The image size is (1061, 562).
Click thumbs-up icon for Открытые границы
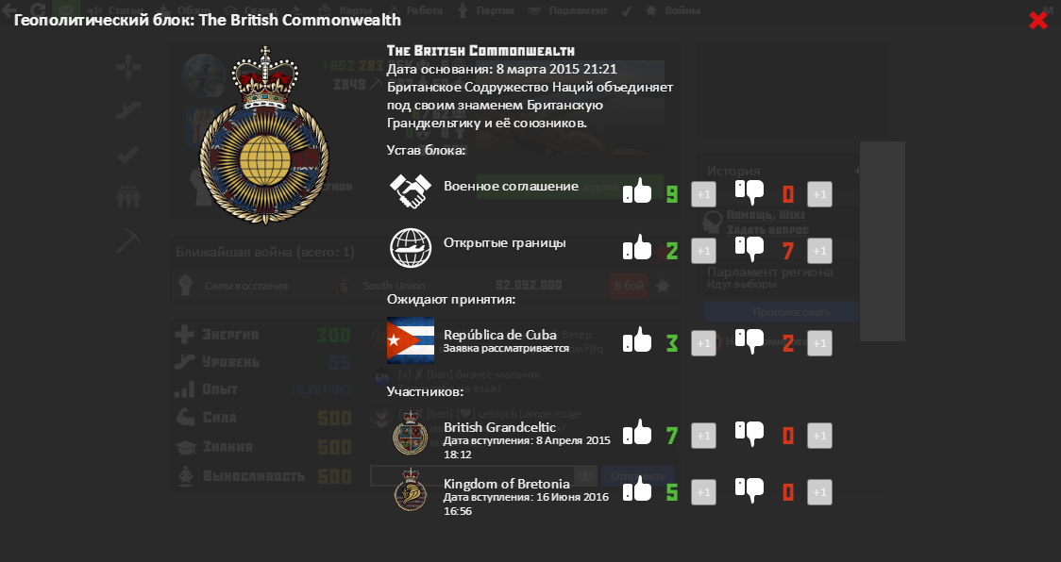[638, 249]
